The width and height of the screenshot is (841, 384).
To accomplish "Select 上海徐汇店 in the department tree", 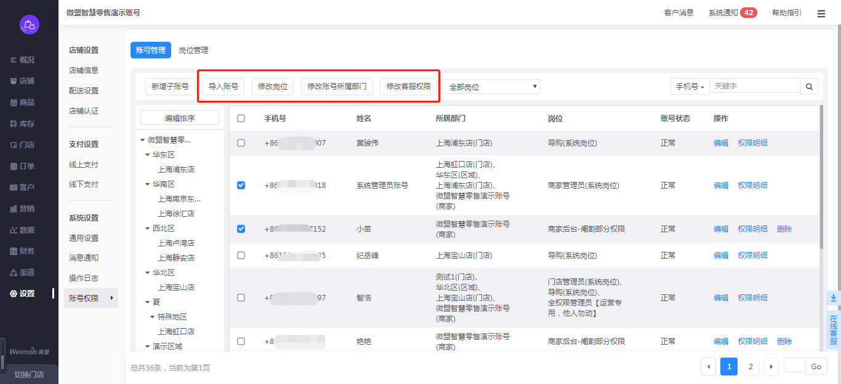I will click(176, 214).
